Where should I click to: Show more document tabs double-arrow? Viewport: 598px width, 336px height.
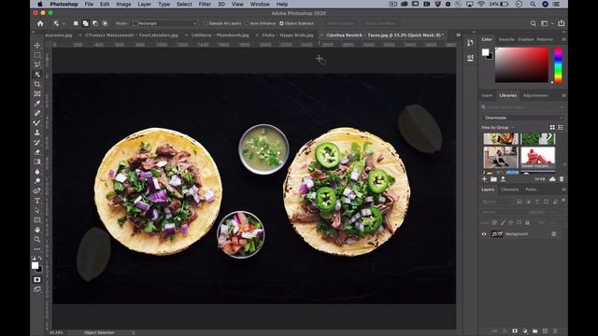pos(459,35)
